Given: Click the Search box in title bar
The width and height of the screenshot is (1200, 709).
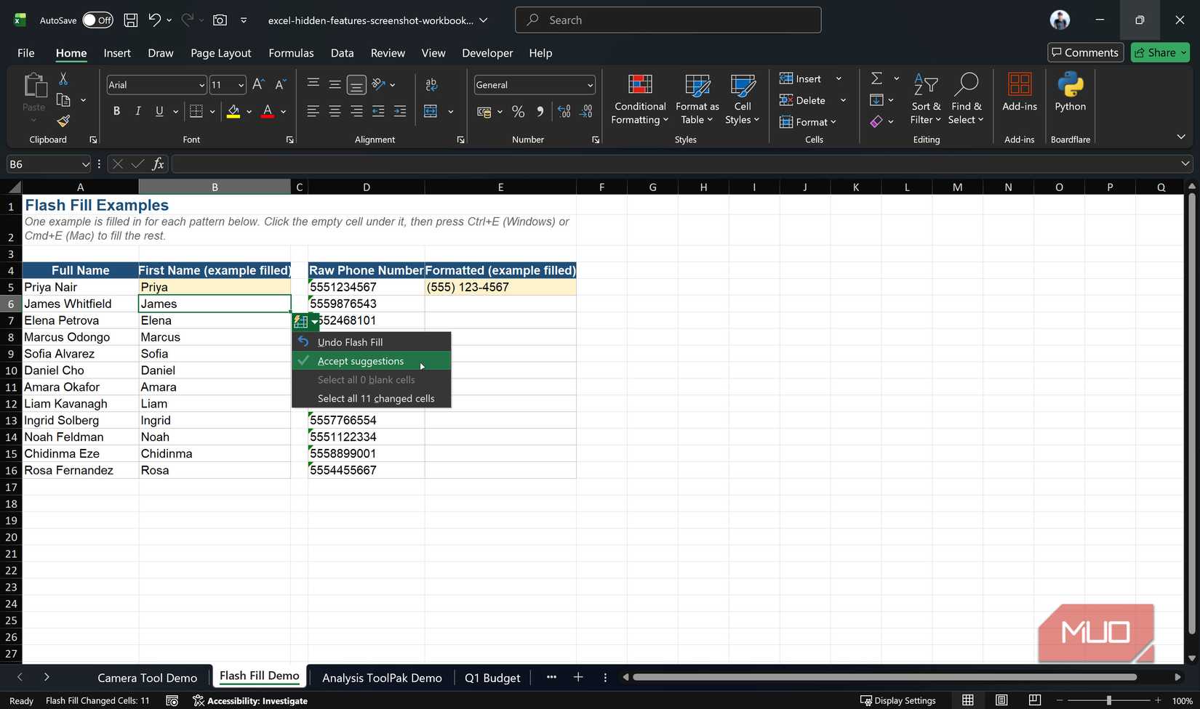Looking at the screenshot, I should 668,20.
